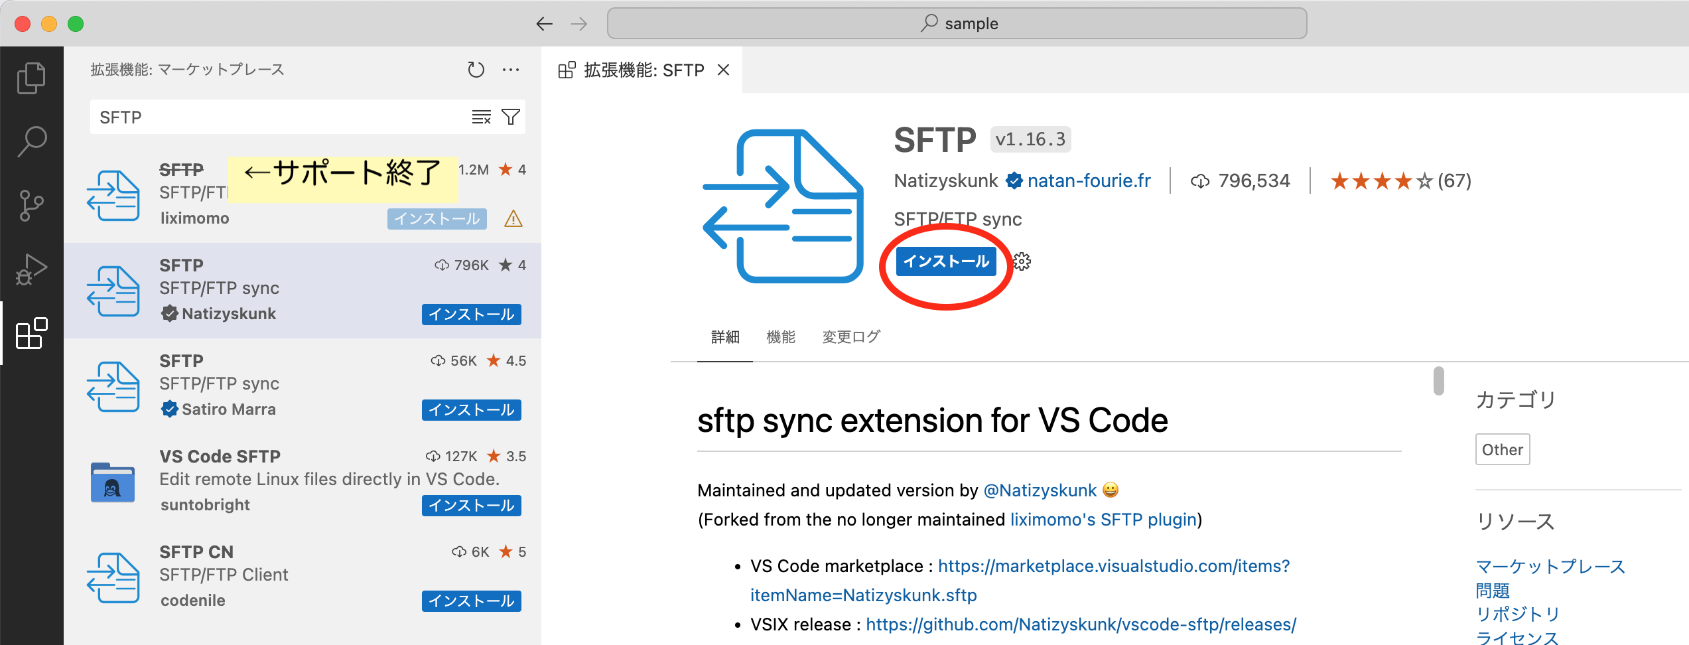Install the SFTP extension from detail page
Image resolution: width=1689 pixels, height=645 pixels.
point(946,261)
